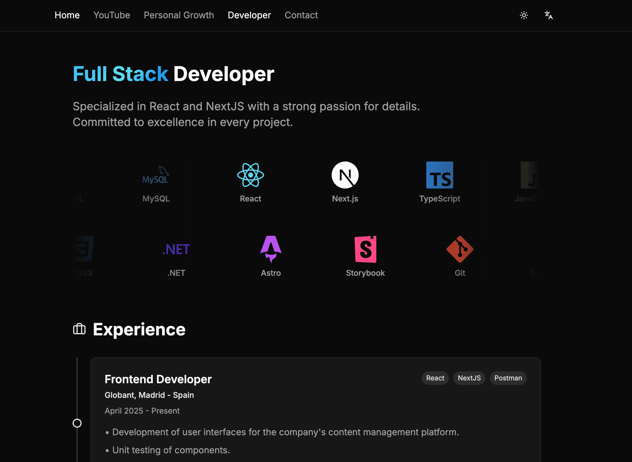Viewport: 632px width, 462px height.
Task: Click the timeline circle marker for Globant
Action: tap(77, 423)
